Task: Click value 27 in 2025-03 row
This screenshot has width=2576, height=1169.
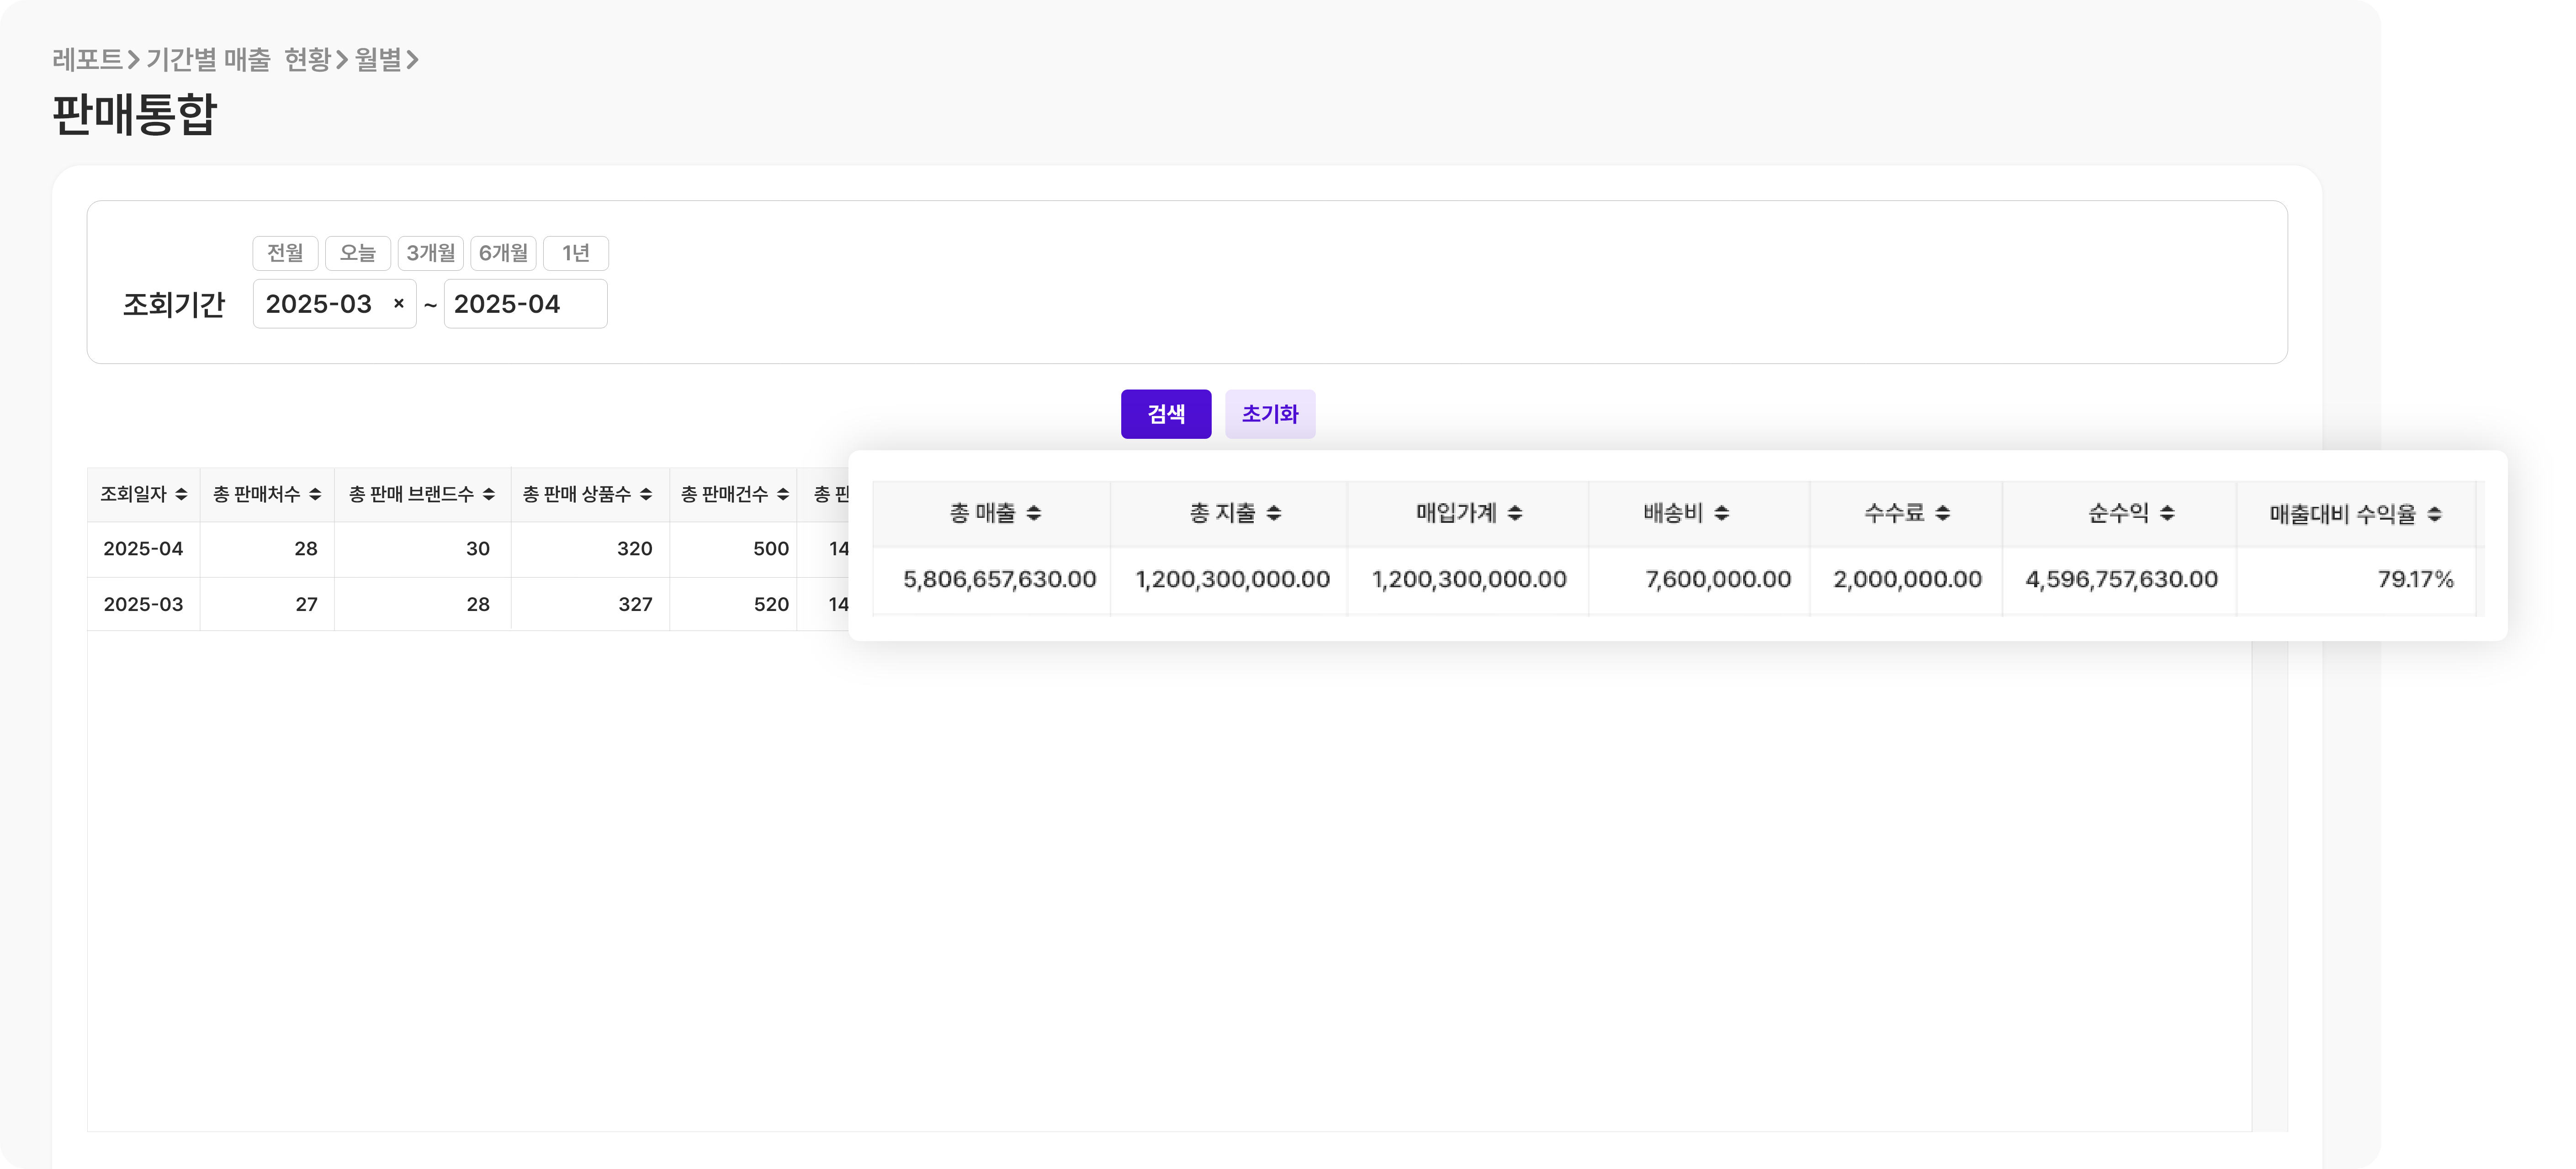Action: coord(306,605)
